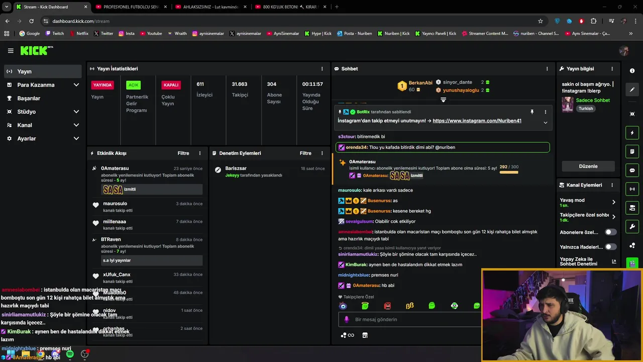Open the Instagram Nuriben41 link
Screen dimensions: 643x362
[477, 121]
